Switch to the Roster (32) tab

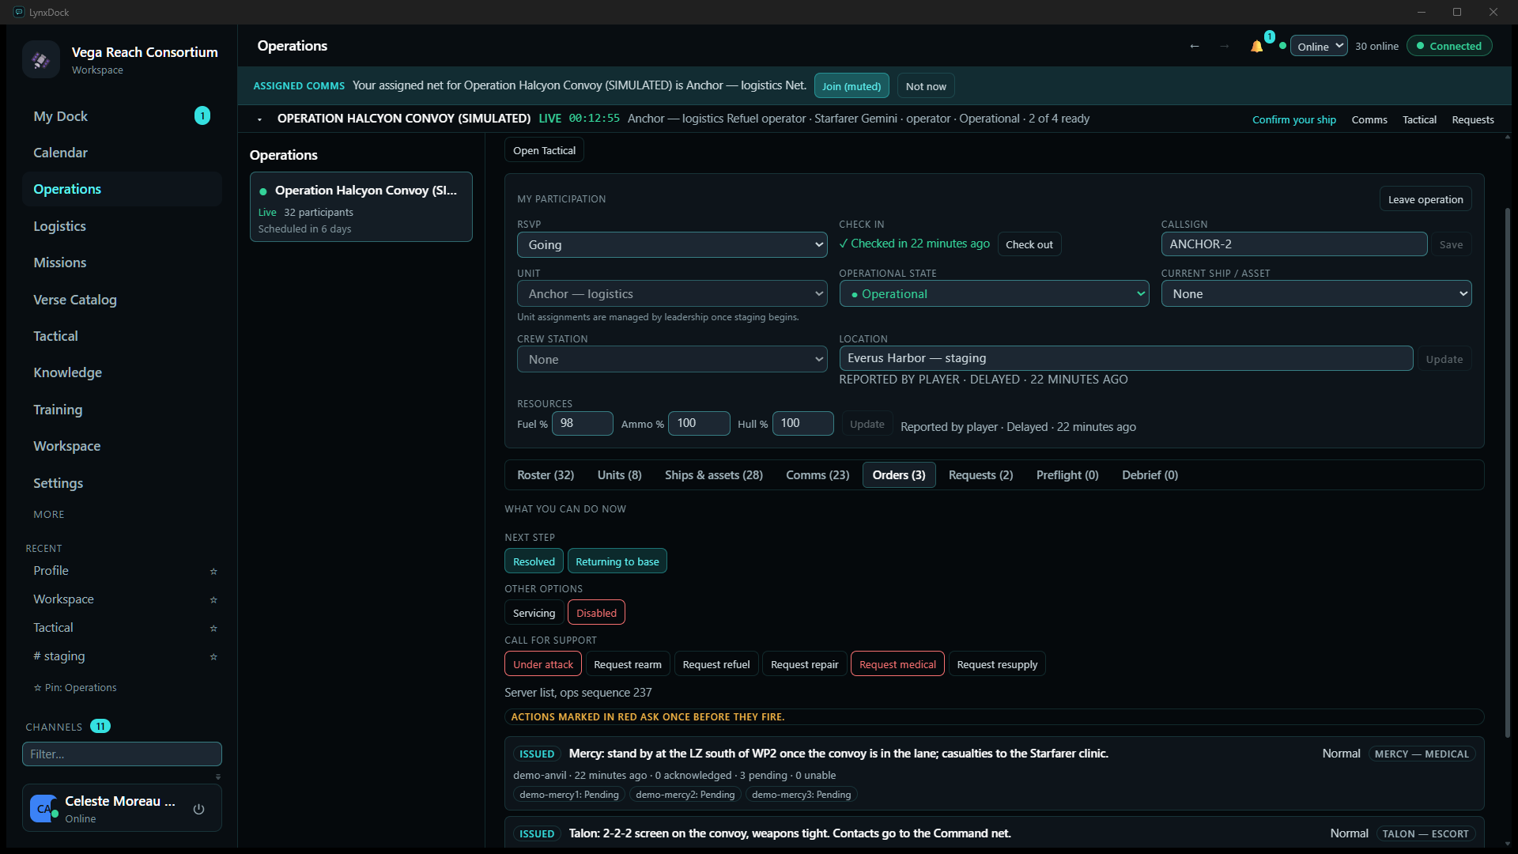[x=546, y=474]
